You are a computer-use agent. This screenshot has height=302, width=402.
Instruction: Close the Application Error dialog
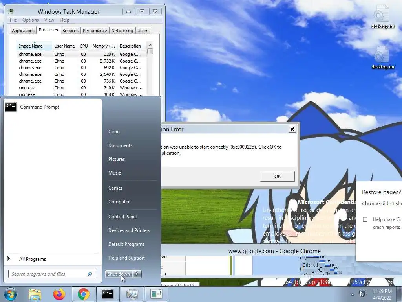(x=292, y=129)
